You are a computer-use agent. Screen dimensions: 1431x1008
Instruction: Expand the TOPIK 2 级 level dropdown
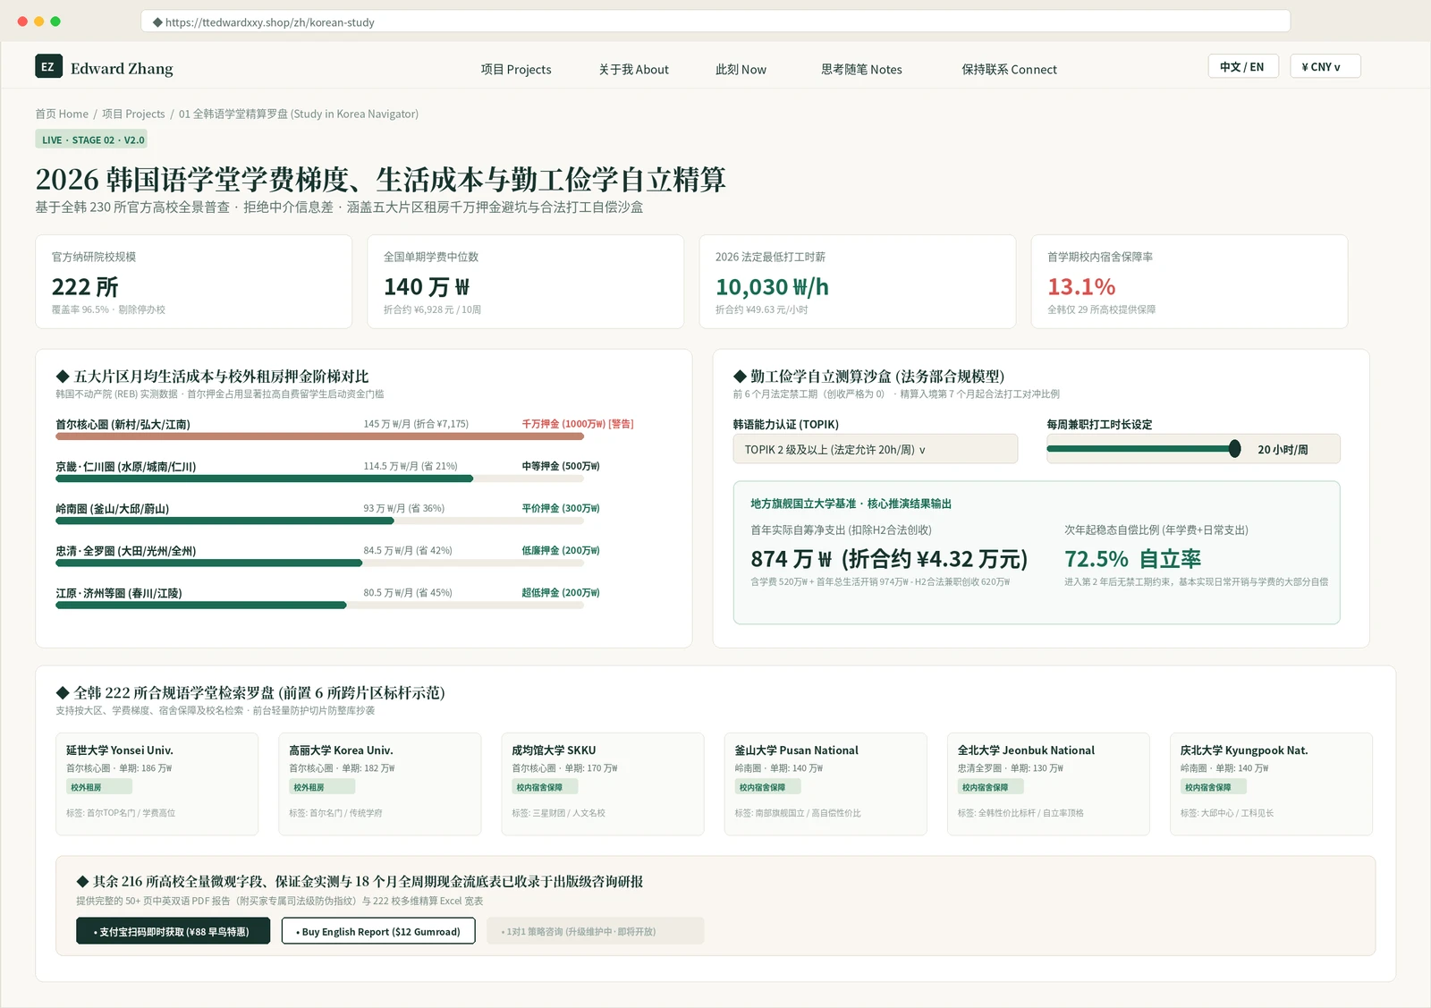[x=875, y=449]
